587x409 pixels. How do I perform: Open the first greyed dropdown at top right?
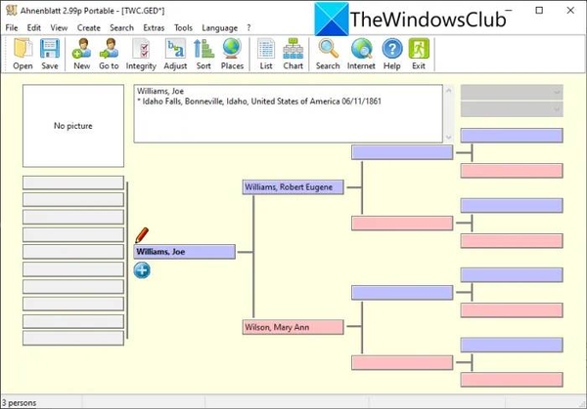click(x=512, y=92)
